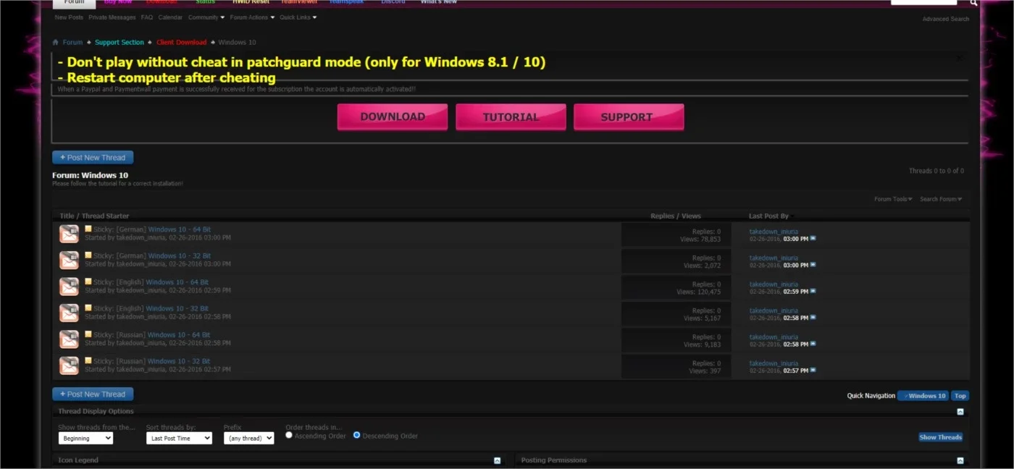Open the Forum Tools dropdown
The width and height of the screenshot is (1014, 469).
tap(894, 199)
